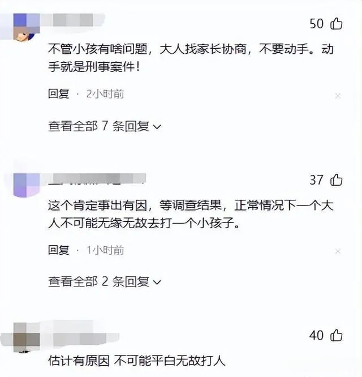
Task: Expand 查看全部 7 条回复
Action: tap(105, 126)
